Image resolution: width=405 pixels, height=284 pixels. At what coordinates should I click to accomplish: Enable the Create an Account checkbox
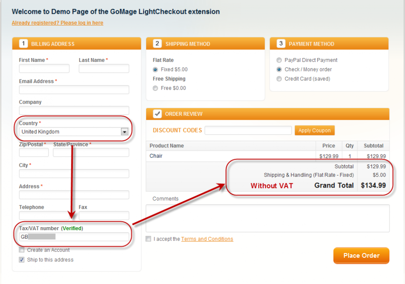tap(22, 250)
